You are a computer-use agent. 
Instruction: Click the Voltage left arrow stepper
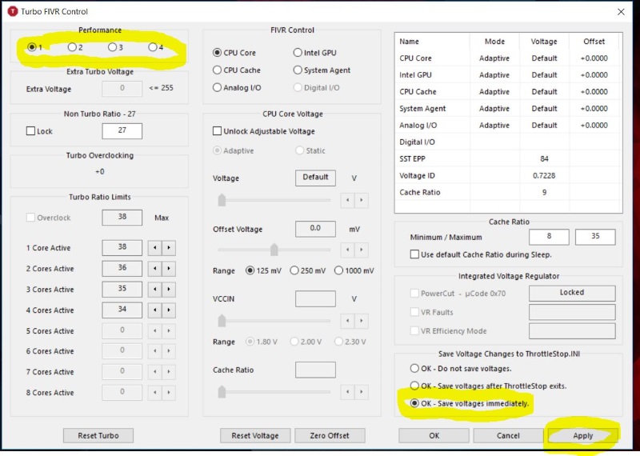[347, 200]
